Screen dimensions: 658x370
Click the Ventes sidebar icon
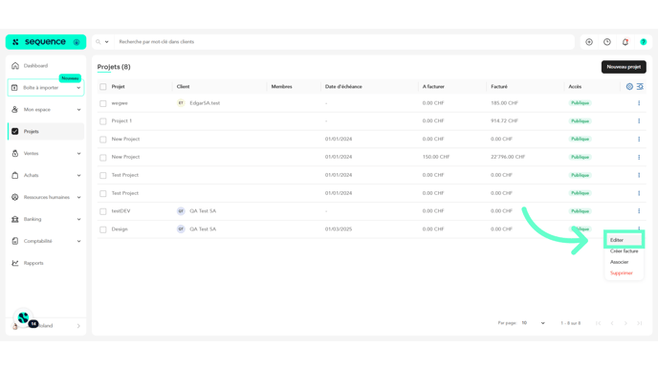pyautogui.click(x=15, y=153)
